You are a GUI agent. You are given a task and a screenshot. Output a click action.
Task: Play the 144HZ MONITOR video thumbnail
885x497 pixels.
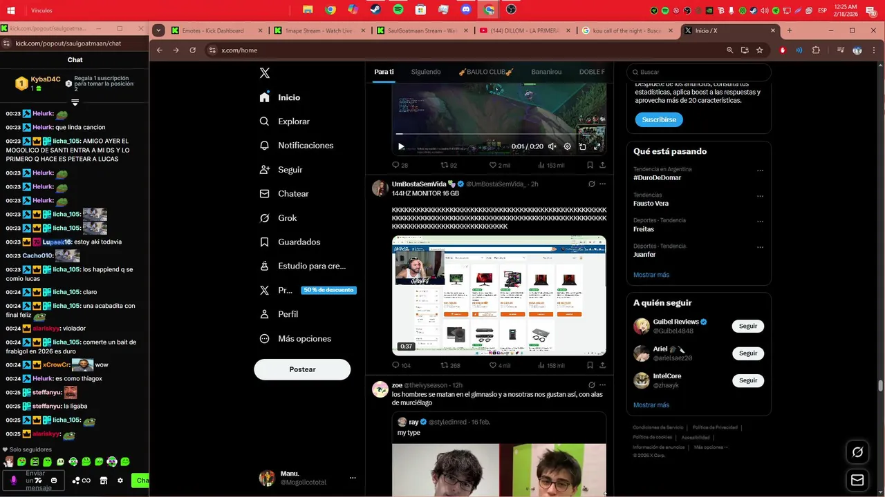coord(499,295)
